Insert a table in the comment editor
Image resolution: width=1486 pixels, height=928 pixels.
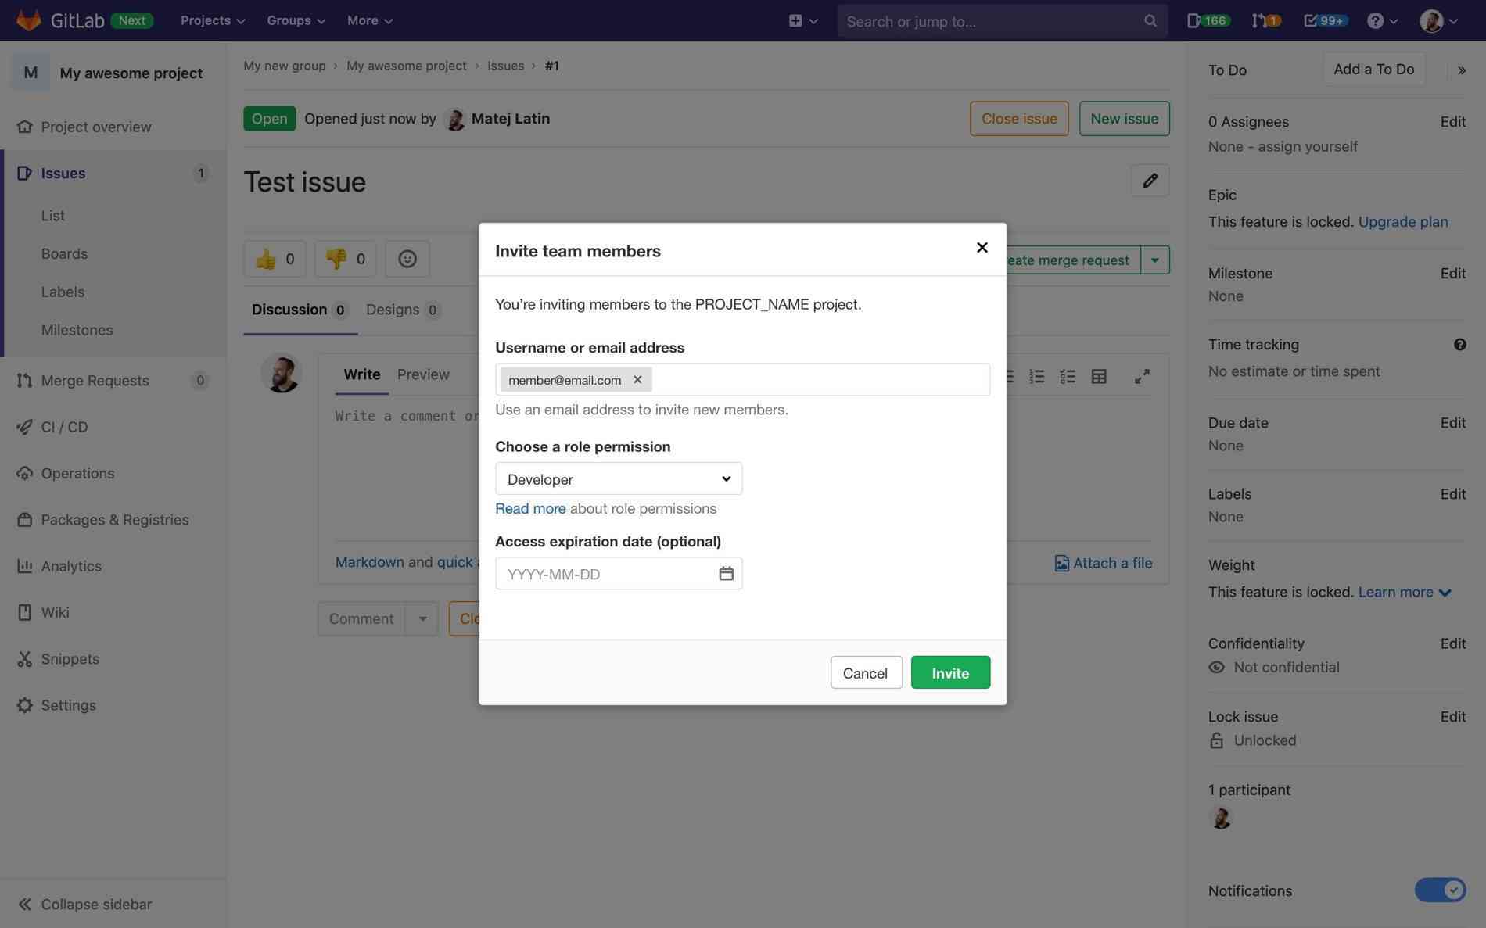click(x=1098, y=376)
